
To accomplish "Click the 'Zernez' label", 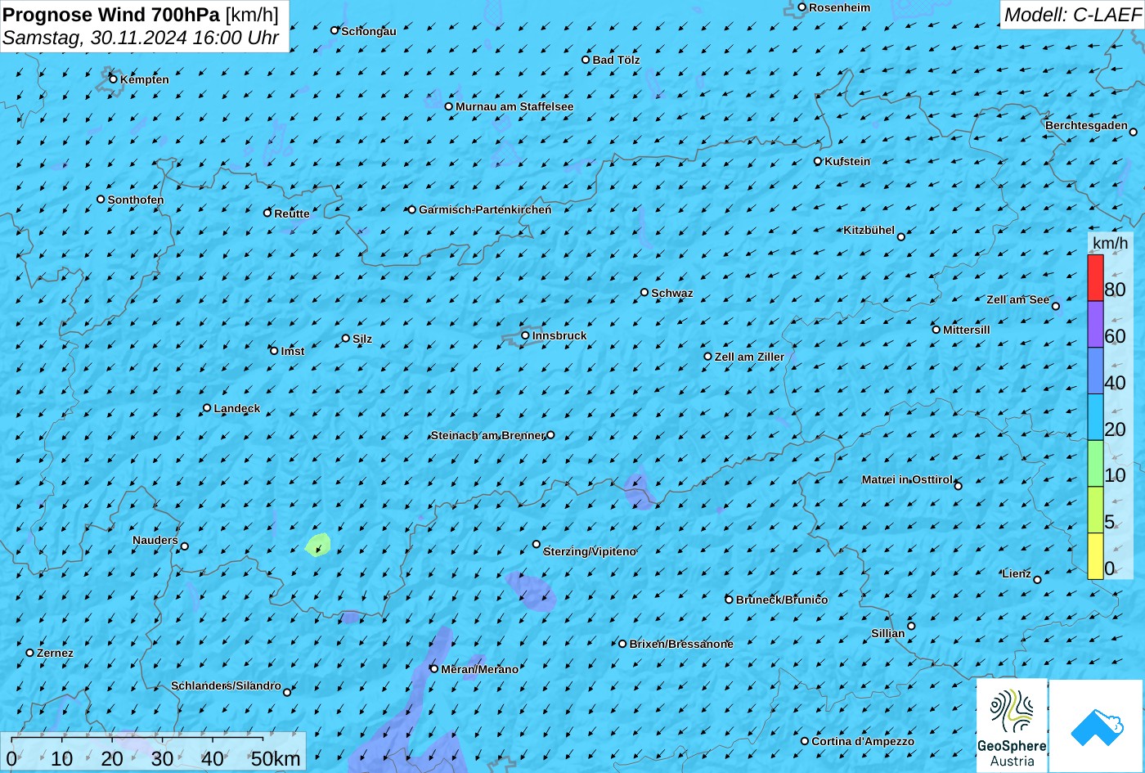I will (x=55, y=654).
